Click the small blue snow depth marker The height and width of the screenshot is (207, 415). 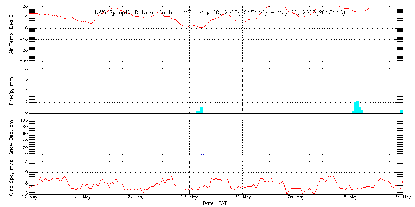click(203, 154)
